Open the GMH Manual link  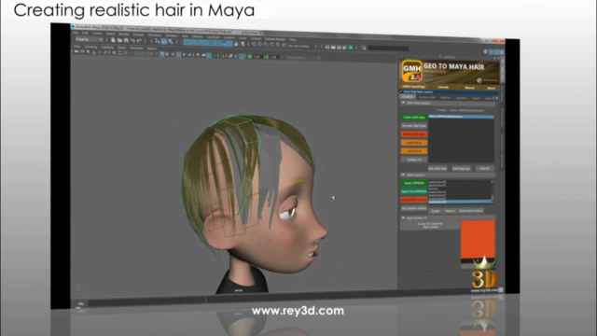click(x=469, y=88)
